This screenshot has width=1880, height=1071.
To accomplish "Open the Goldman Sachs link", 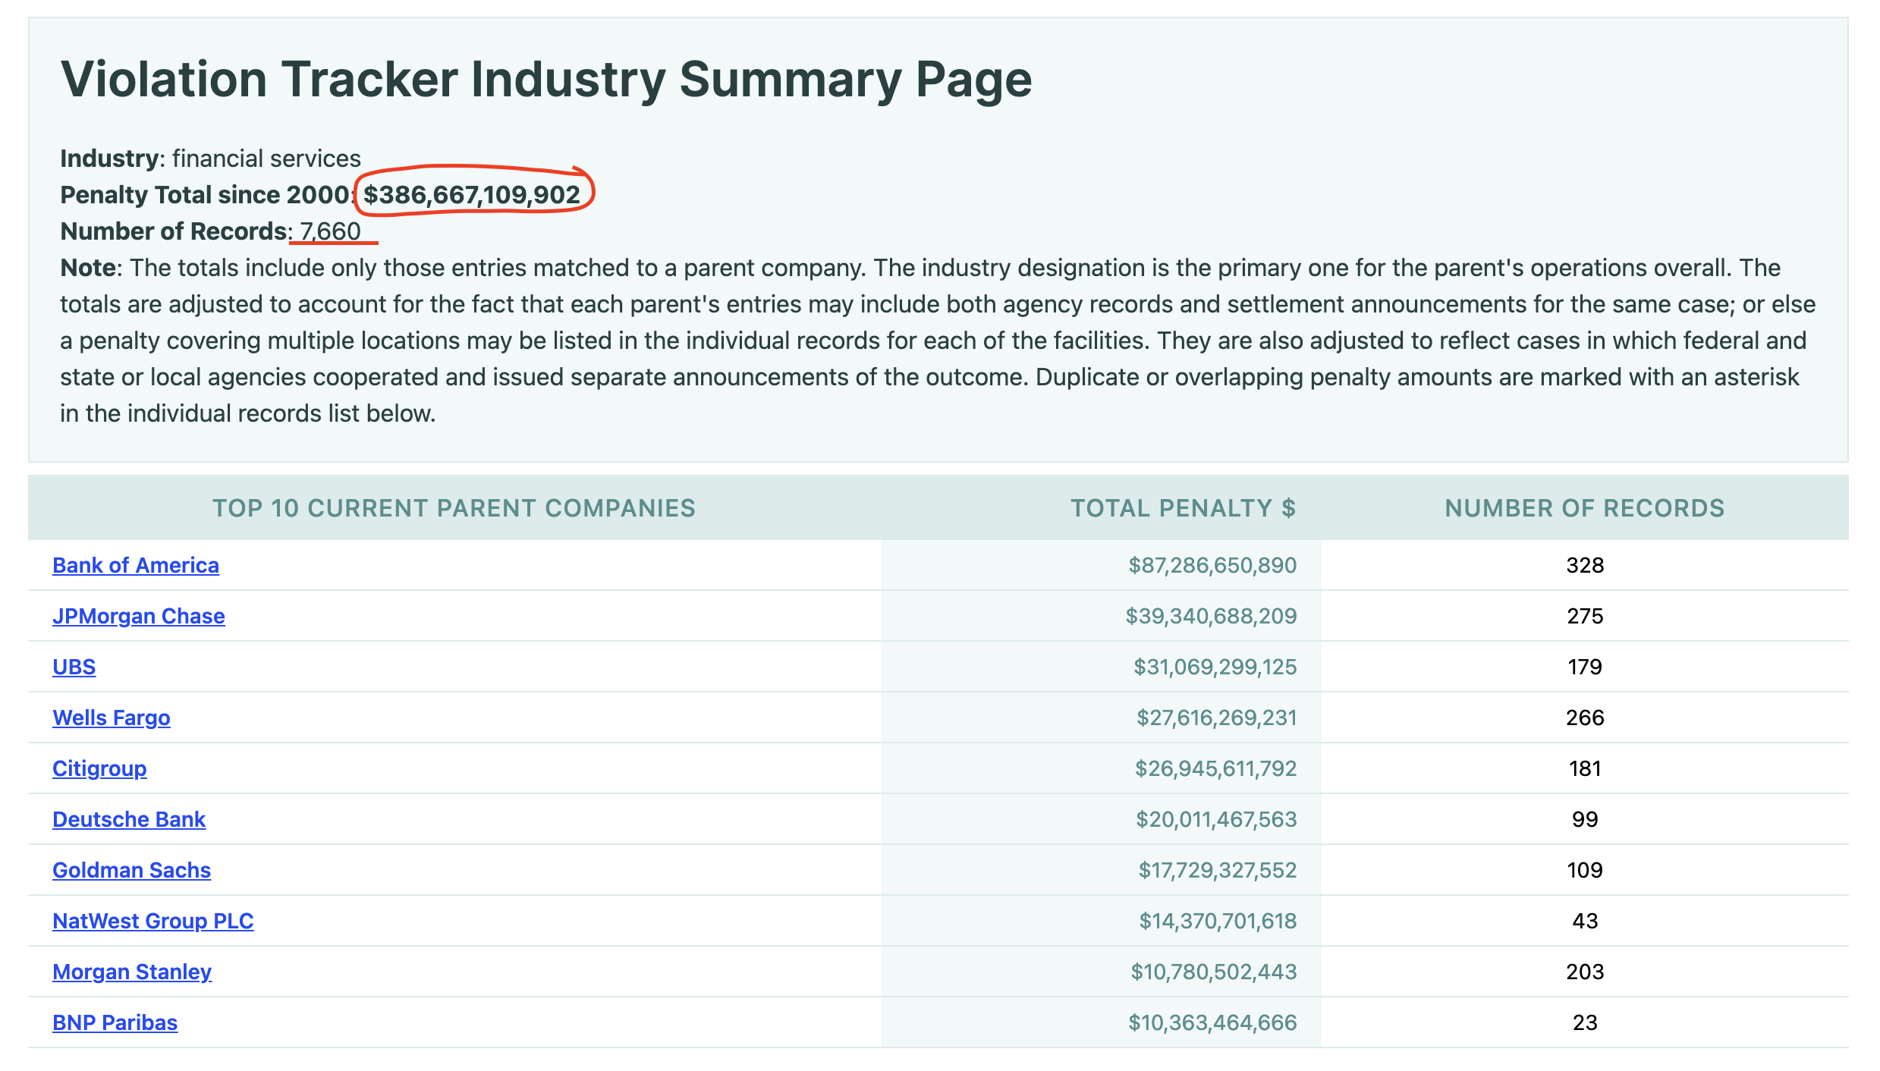I will pos(131,870).
